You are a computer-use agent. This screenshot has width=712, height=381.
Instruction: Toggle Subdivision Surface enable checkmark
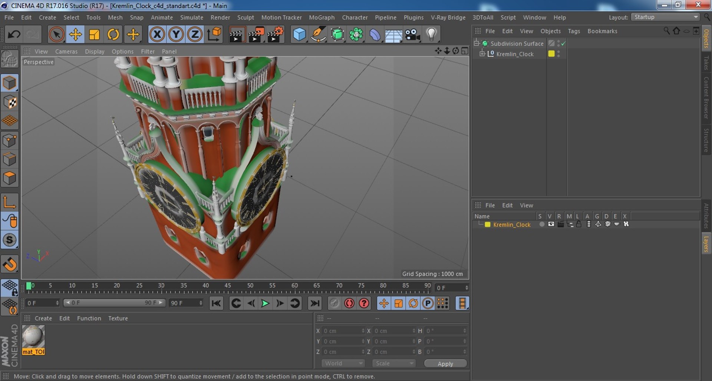(564, 43)
